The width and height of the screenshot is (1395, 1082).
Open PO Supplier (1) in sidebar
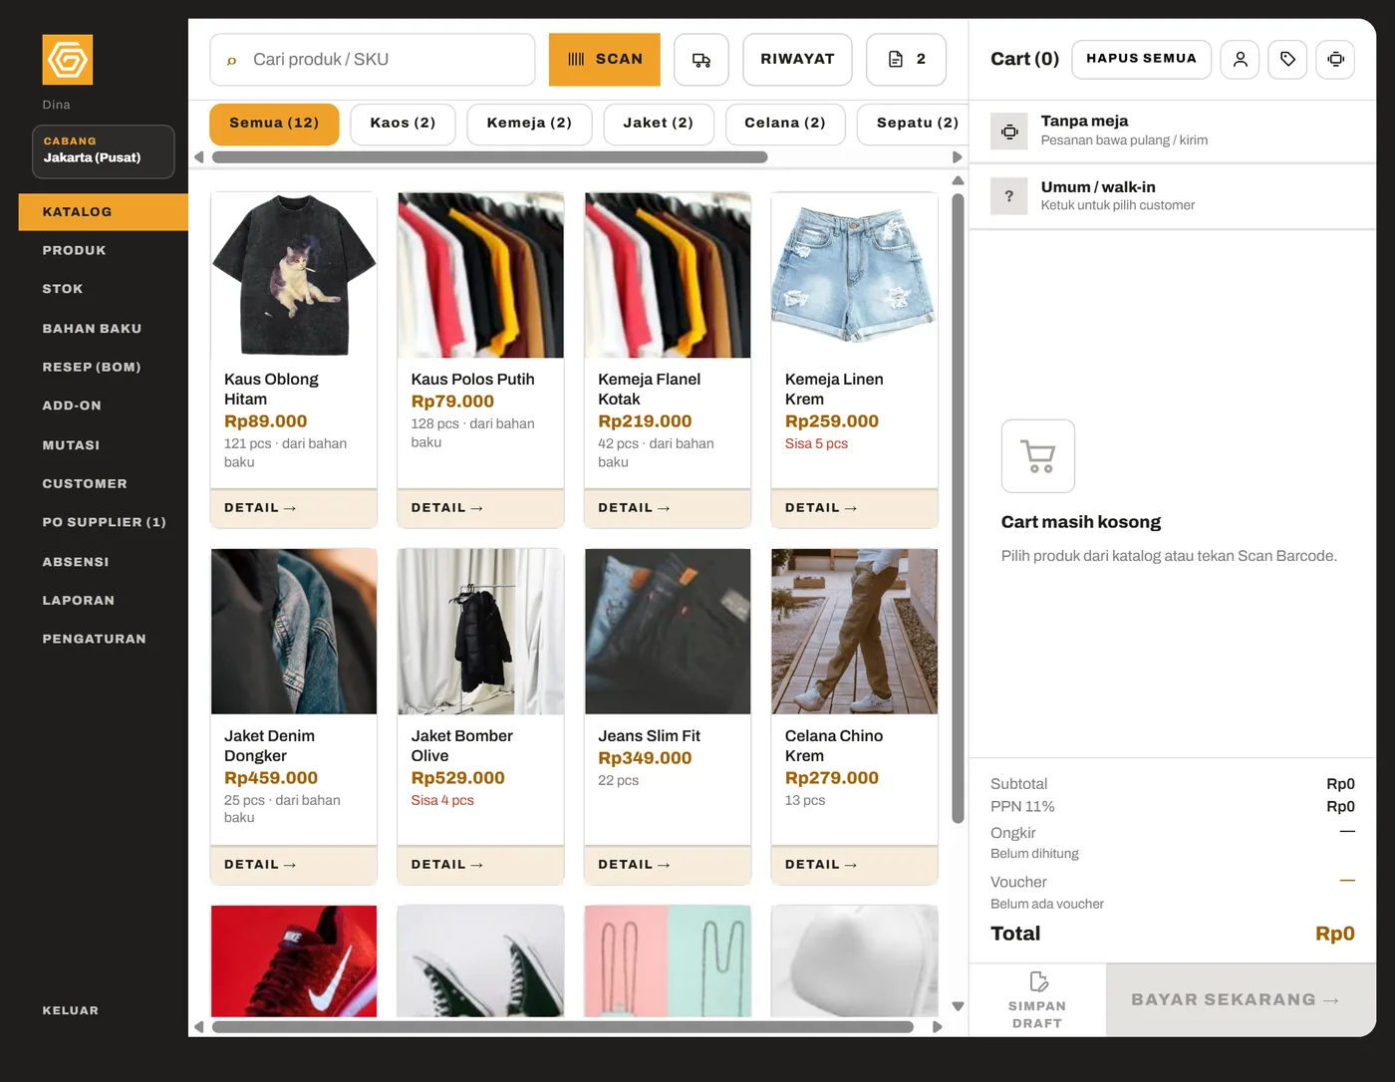tap(104, 522)
